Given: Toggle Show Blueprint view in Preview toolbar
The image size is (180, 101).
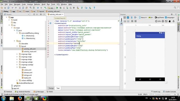Looking at the screenshot, I should point(128,17).
